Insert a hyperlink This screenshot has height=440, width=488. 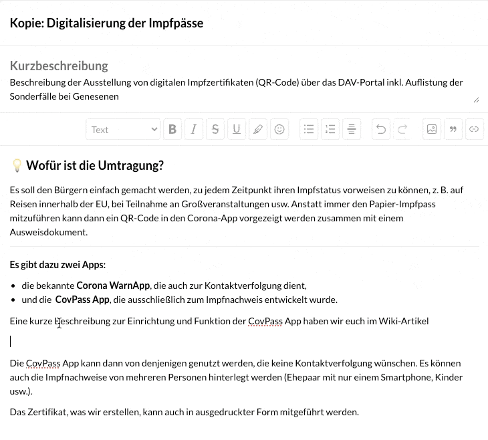pos(474,130)
